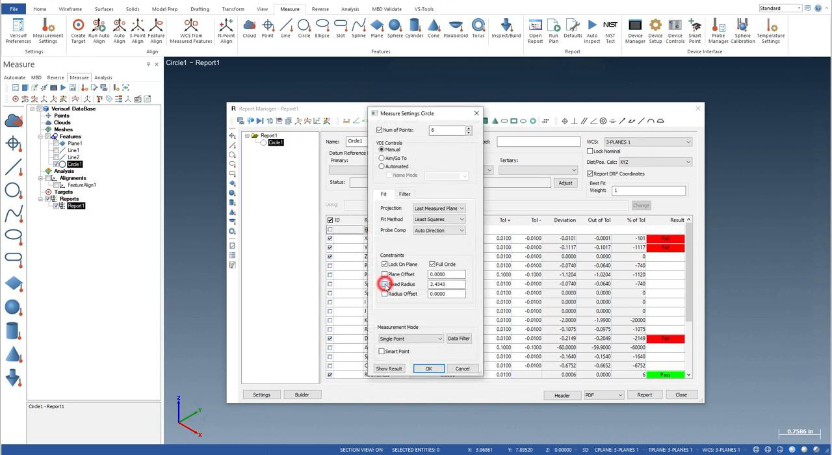Toggle Full Circle checkbox

point(432,265)
